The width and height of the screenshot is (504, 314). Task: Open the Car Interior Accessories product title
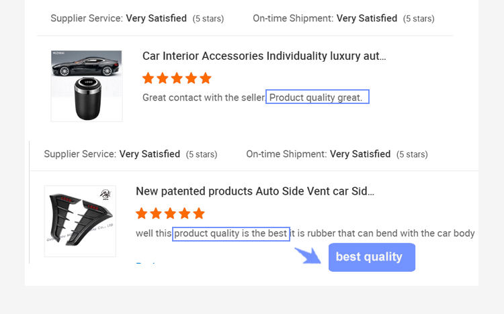pos(264,56)
